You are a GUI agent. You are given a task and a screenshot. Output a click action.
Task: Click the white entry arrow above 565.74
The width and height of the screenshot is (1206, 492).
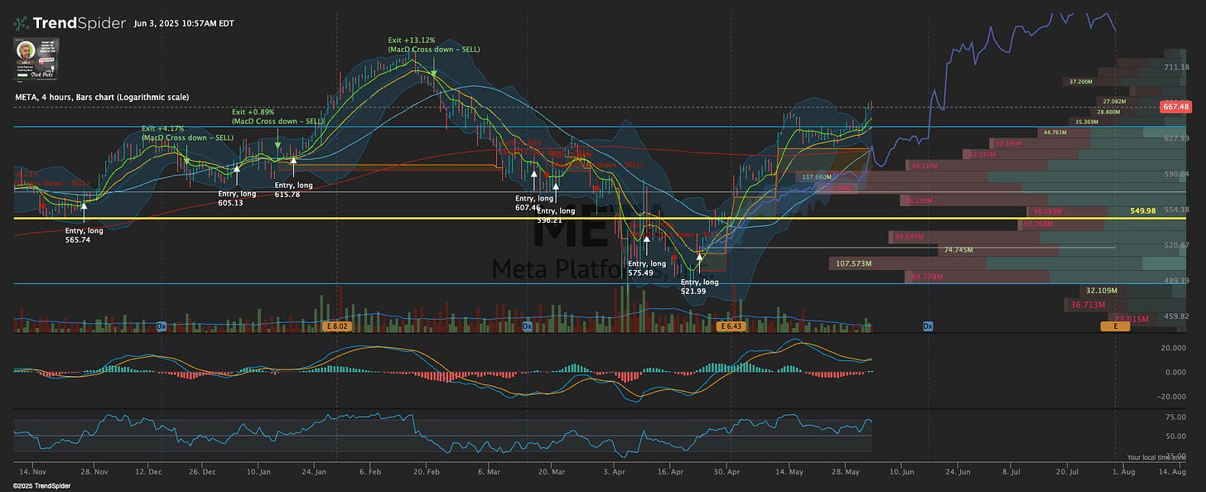(84, 207)
